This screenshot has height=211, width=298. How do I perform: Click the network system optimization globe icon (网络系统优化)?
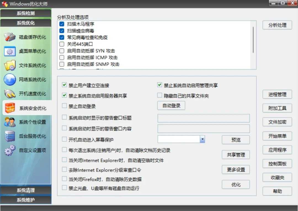pos(10,80)
